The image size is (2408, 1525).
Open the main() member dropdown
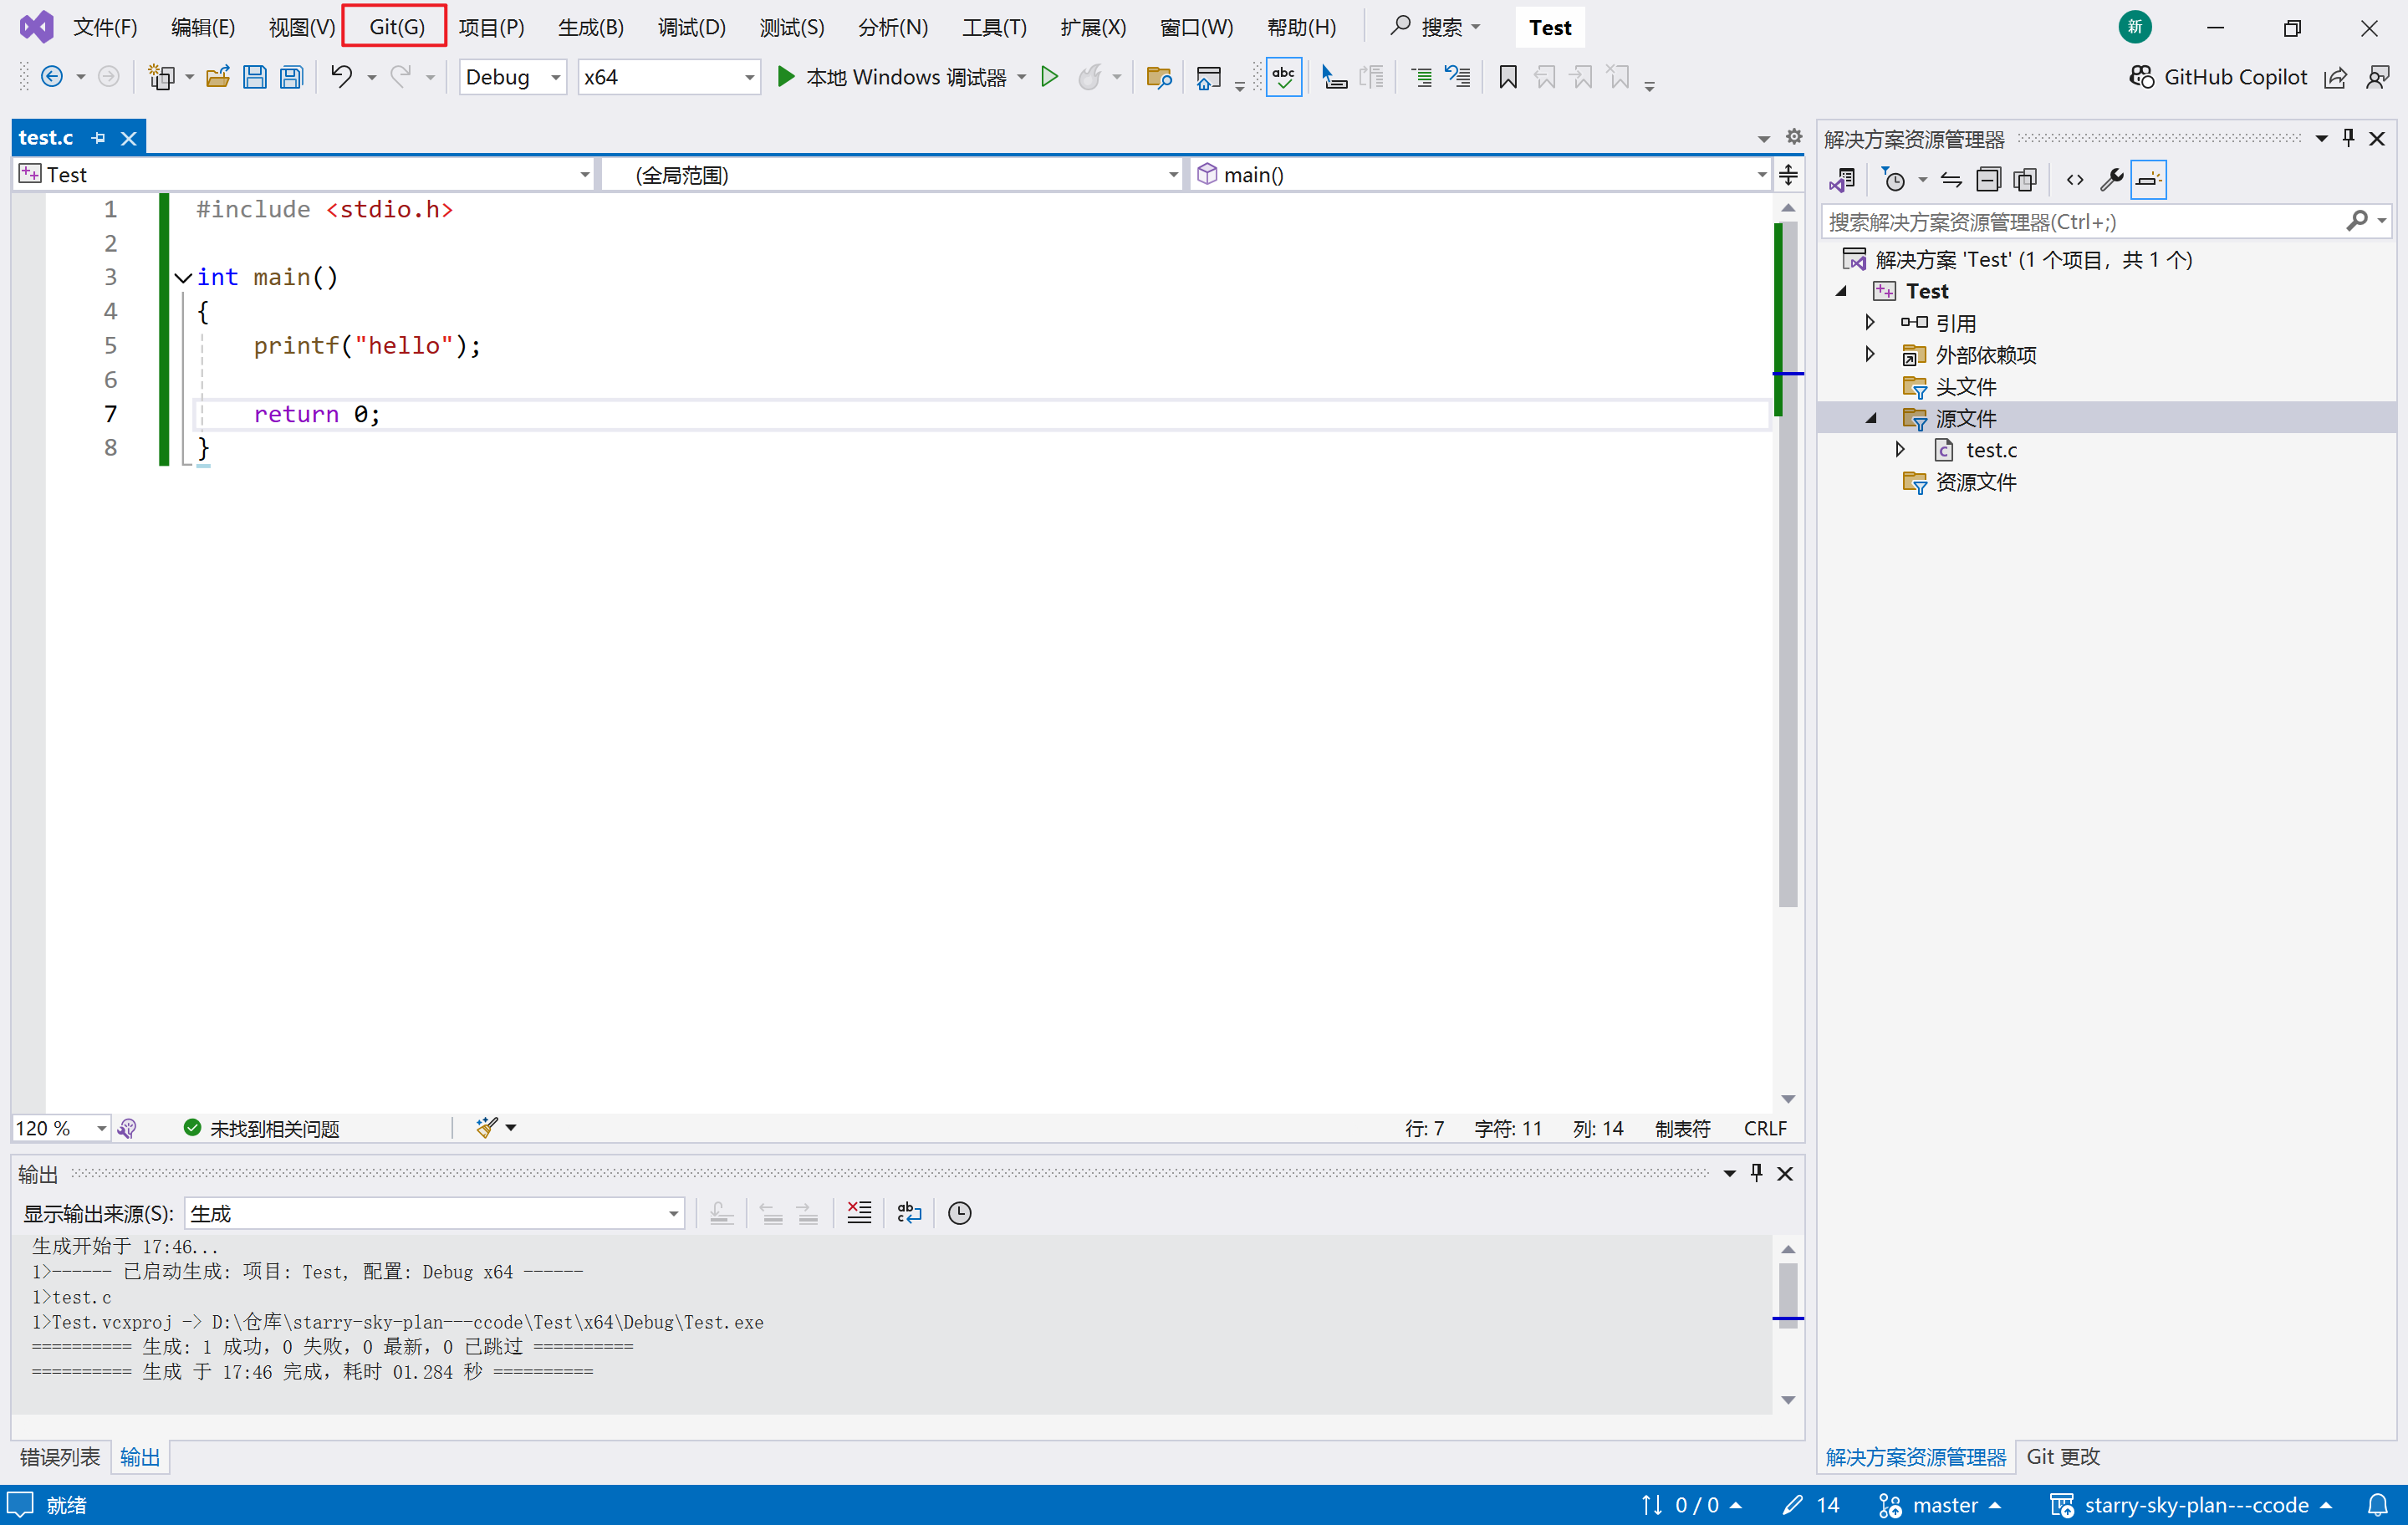[x=1480, y=174]
